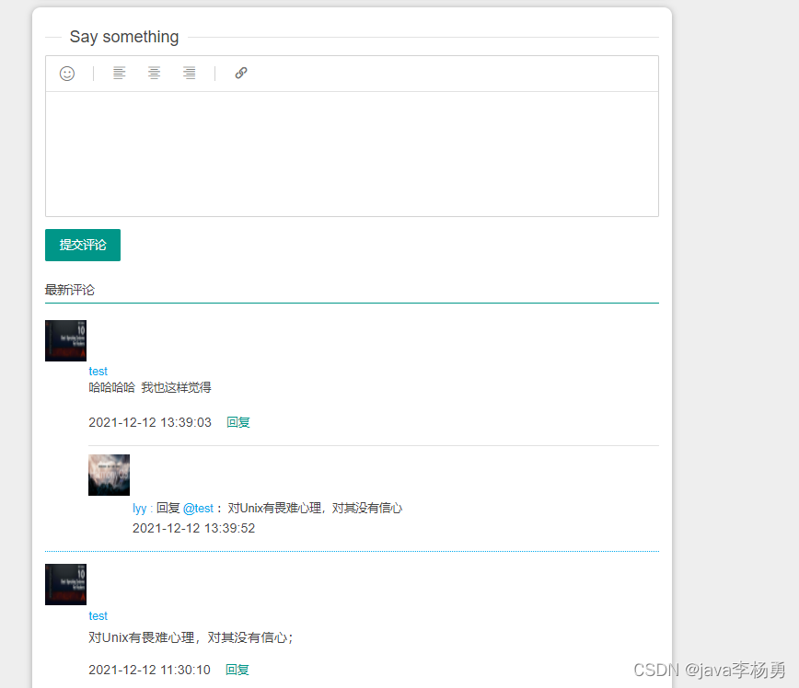Open the lyy username link in the nested reply
The image size is (799, 688).
coord(139,508)
